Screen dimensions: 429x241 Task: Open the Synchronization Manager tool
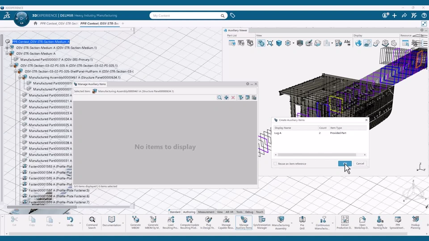[262, 220]
